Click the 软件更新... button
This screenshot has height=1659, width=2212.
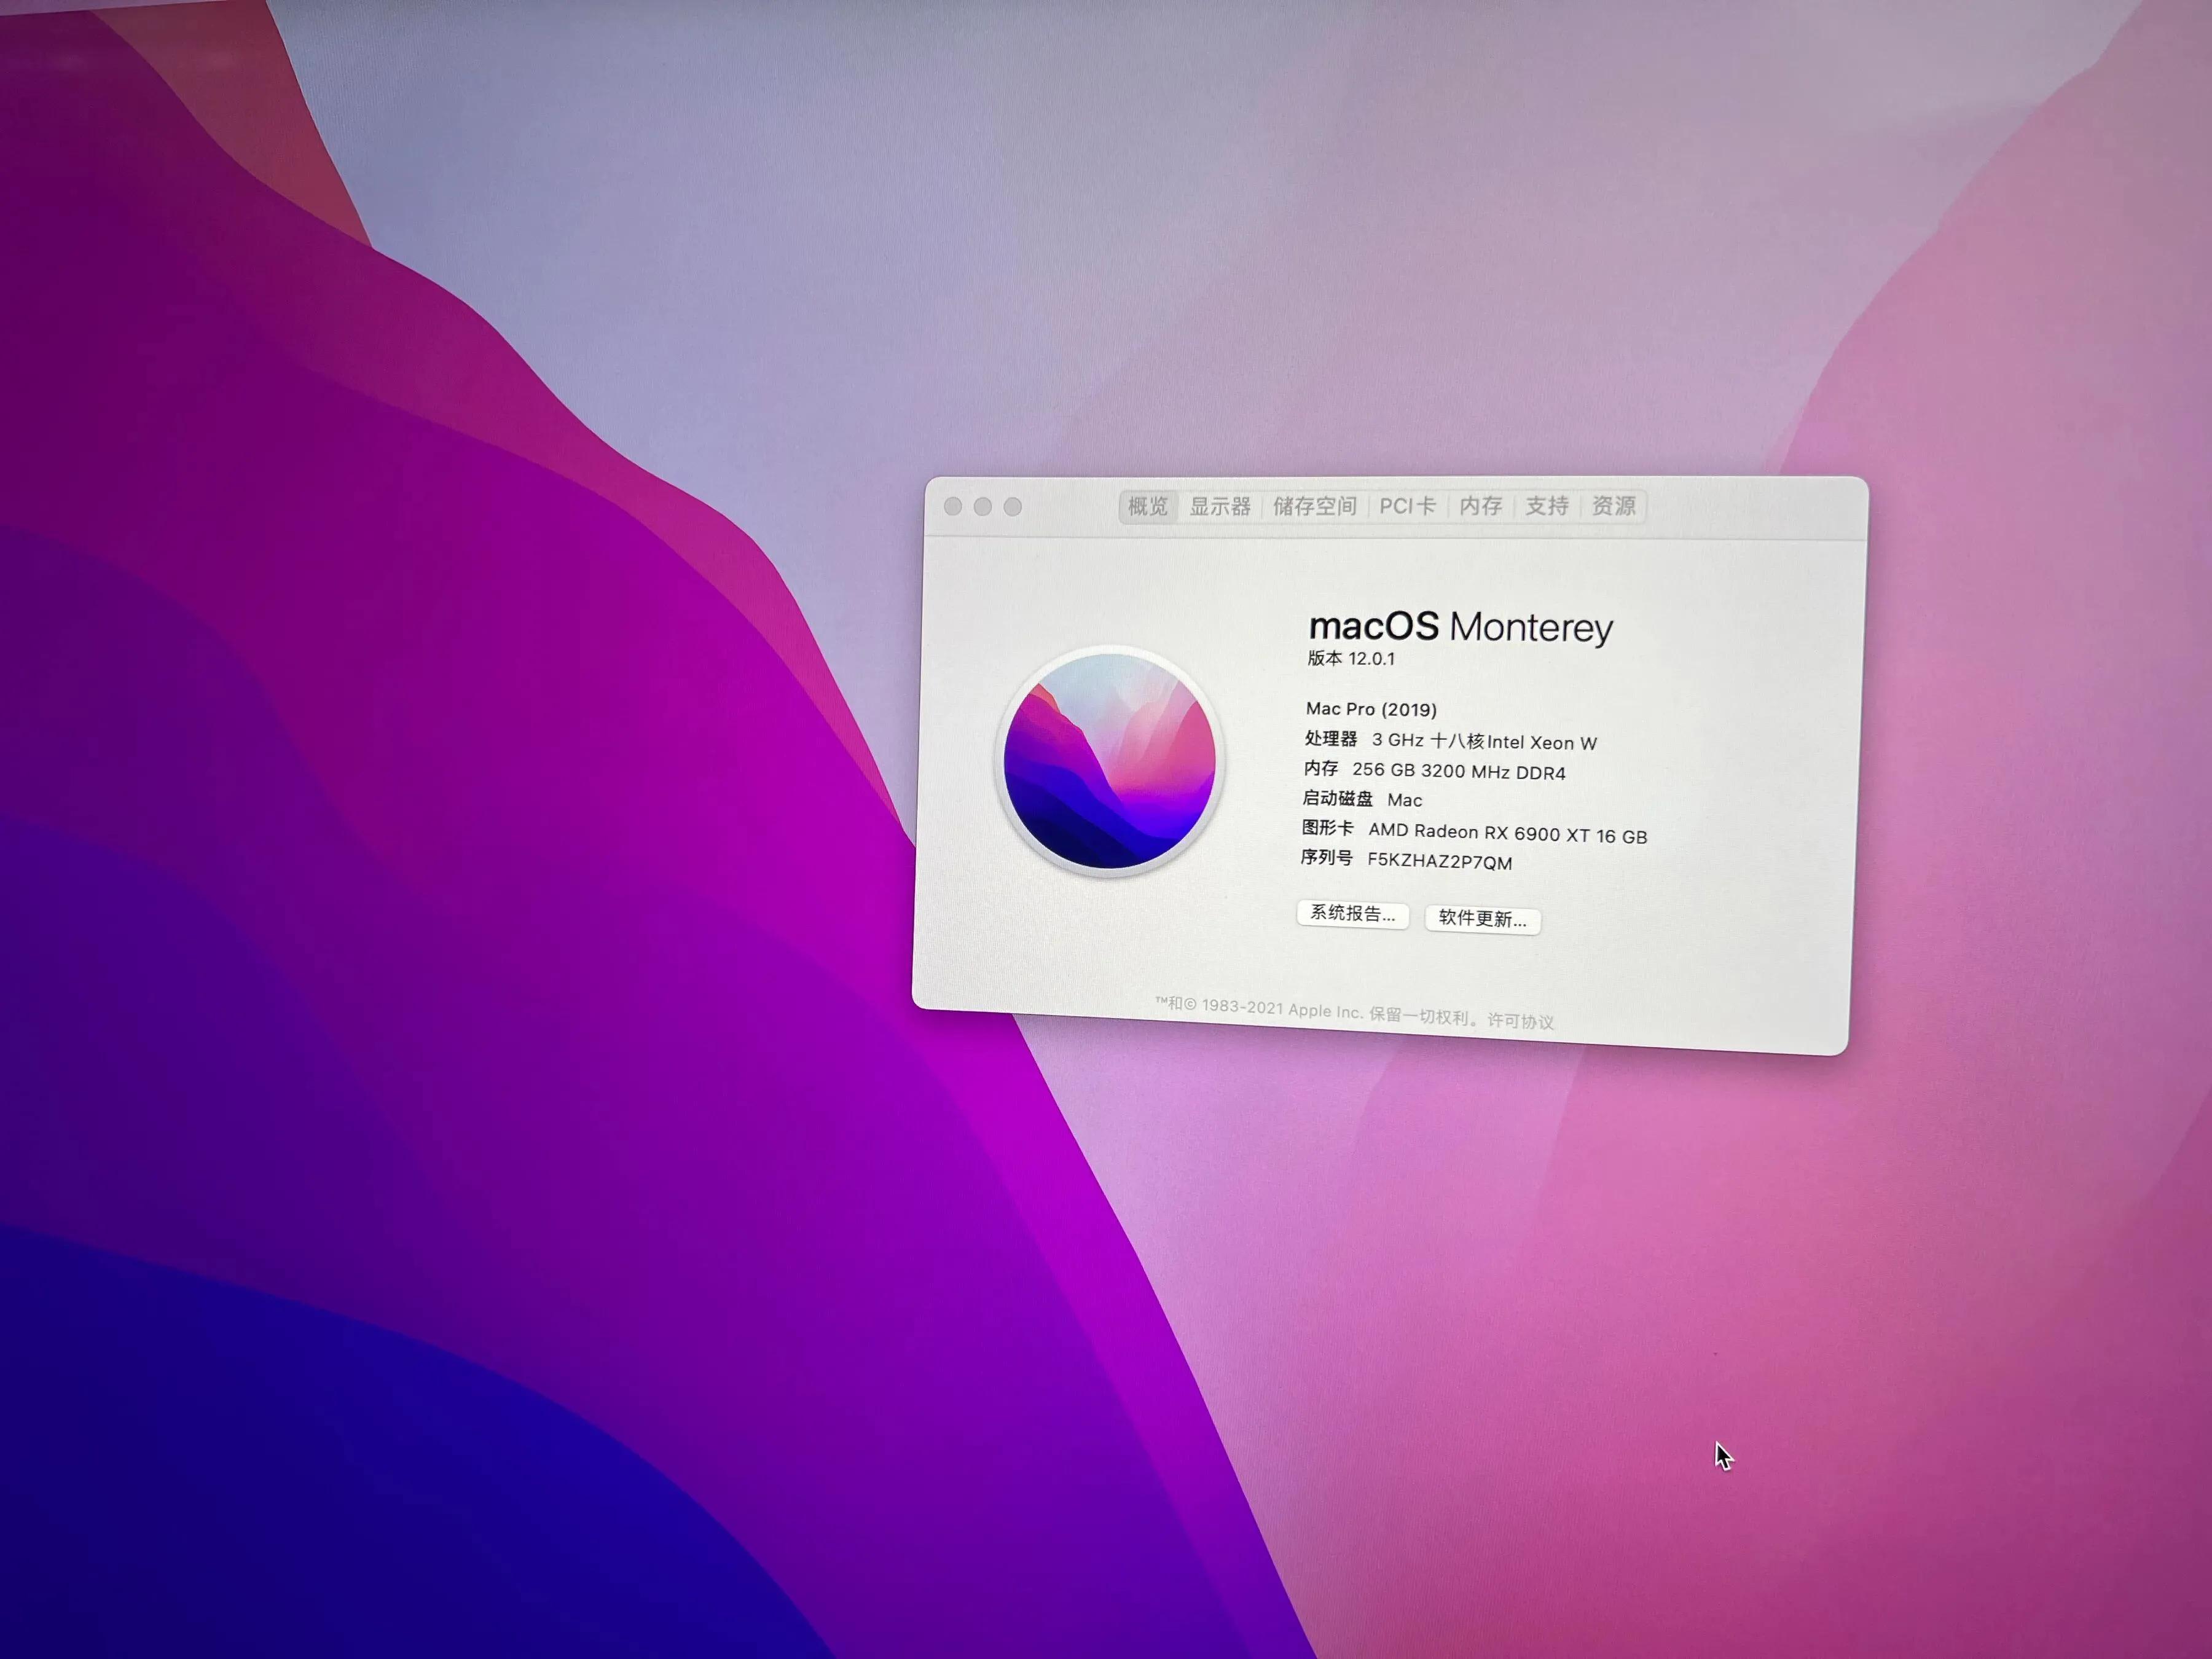[x=1482, y=919]
